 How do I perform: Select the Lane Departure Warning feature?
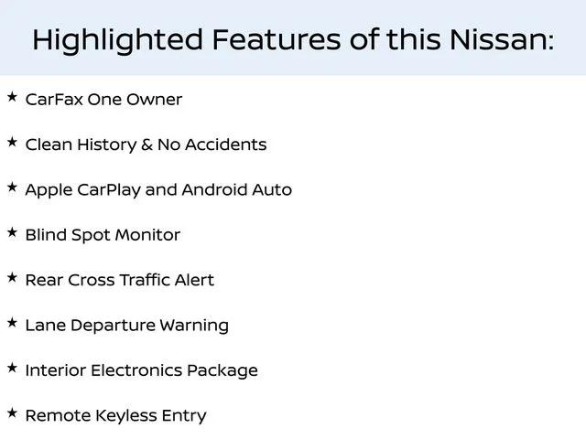point(126,326)
